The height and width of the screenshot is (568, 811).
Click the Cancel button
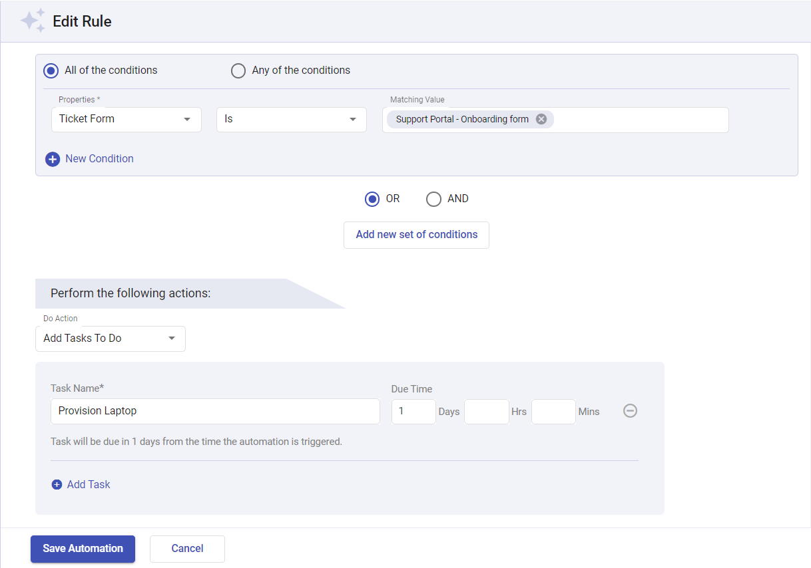pos(187,549)
